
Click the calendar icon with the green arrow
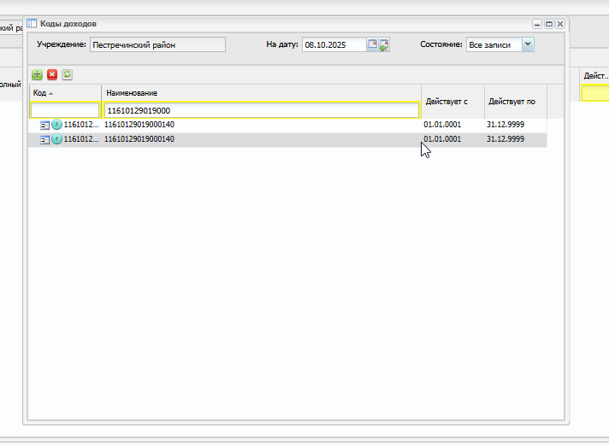click(x=384, y=44)
